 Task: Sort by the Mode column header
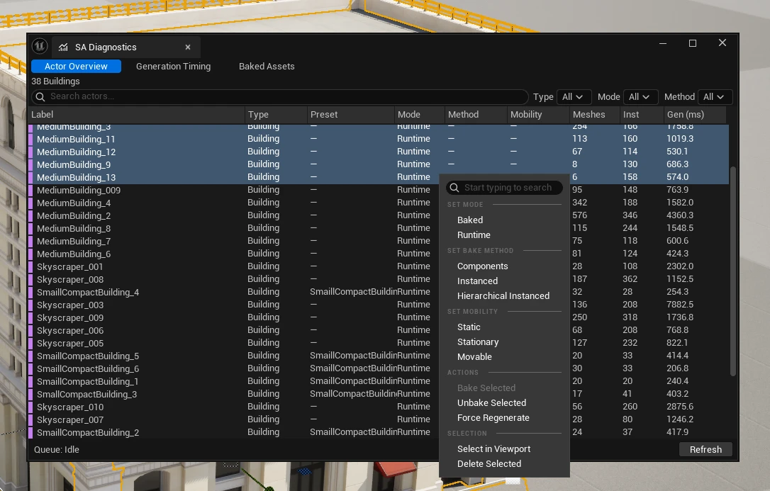[x=419, y=114]
